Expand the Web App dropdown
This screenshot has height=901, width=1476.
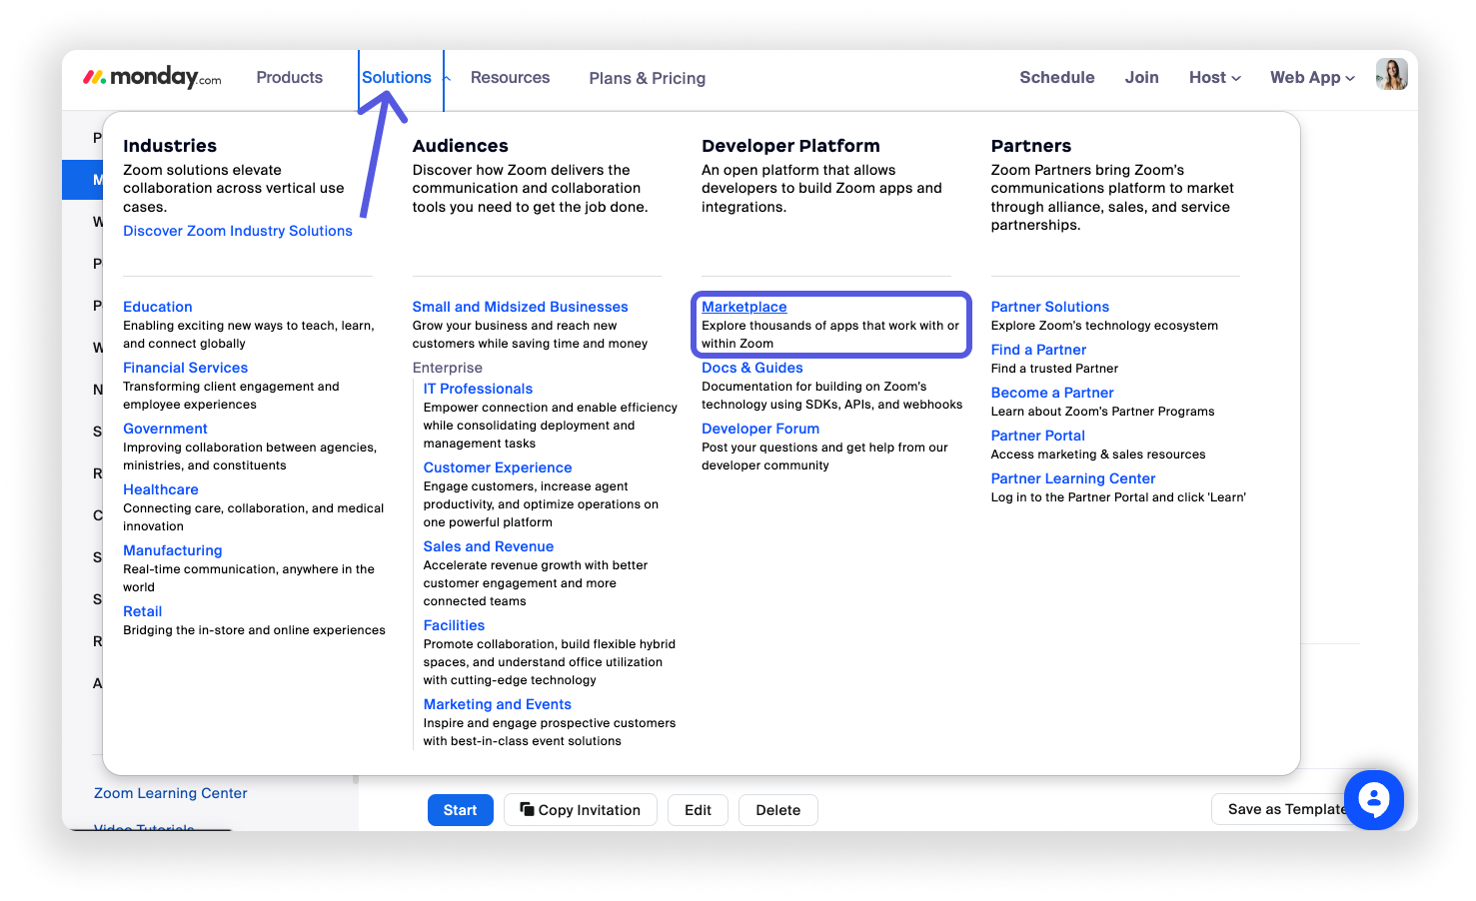pos(1312,77)
